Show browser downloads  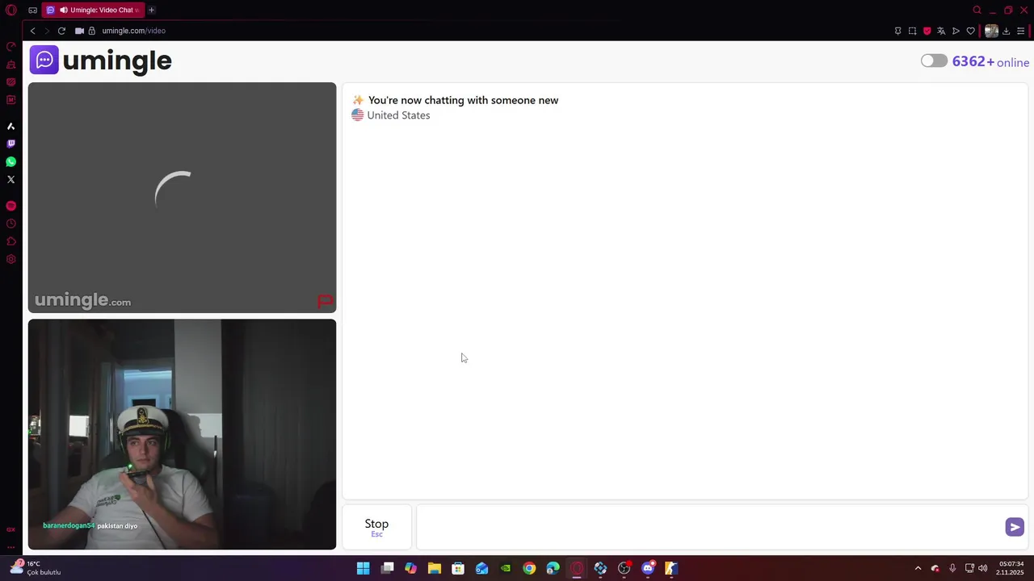(x=1006, y=31)
